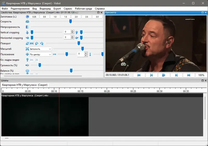208x146 pixels.
Task: Click rotate clockwise icon in Поворот row
Action: tap(42, 43)
